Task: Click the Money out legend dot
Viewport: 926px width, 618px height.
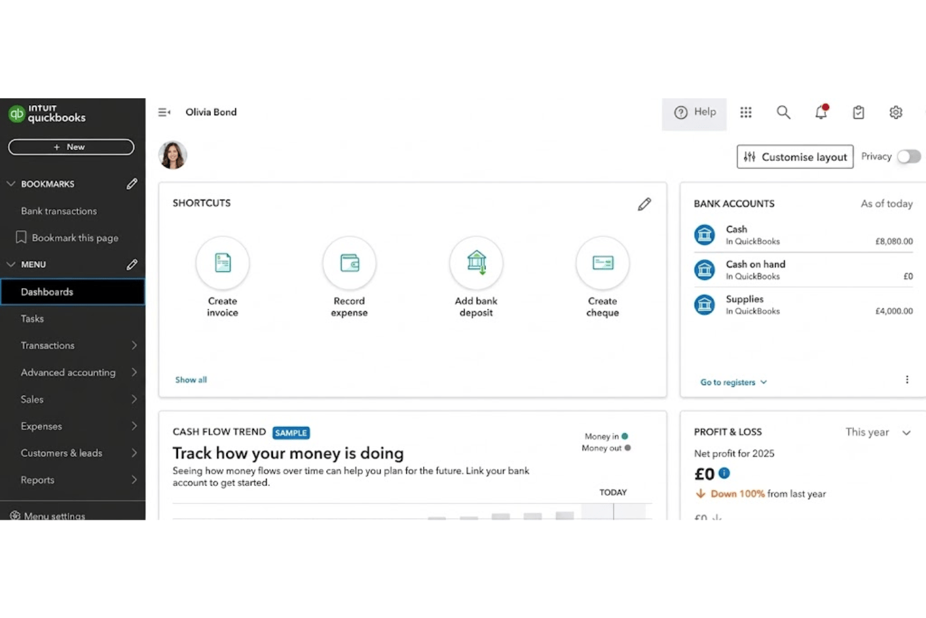Action: coord(628,448)
